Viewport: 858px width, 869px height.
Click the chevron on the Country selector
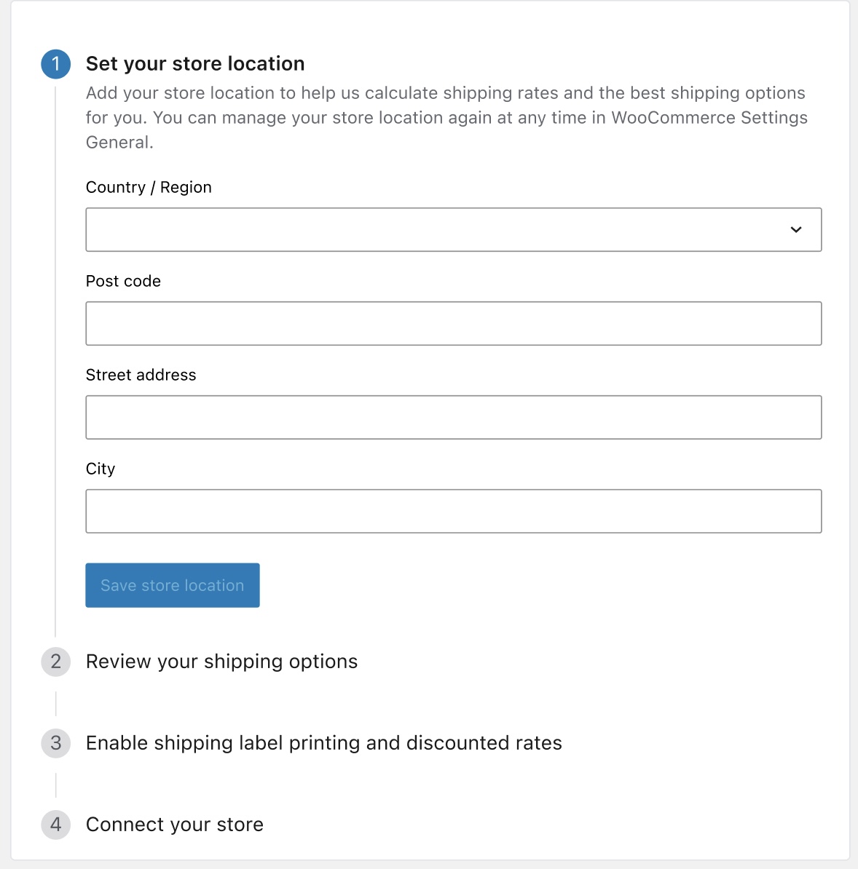click(797, 229)
